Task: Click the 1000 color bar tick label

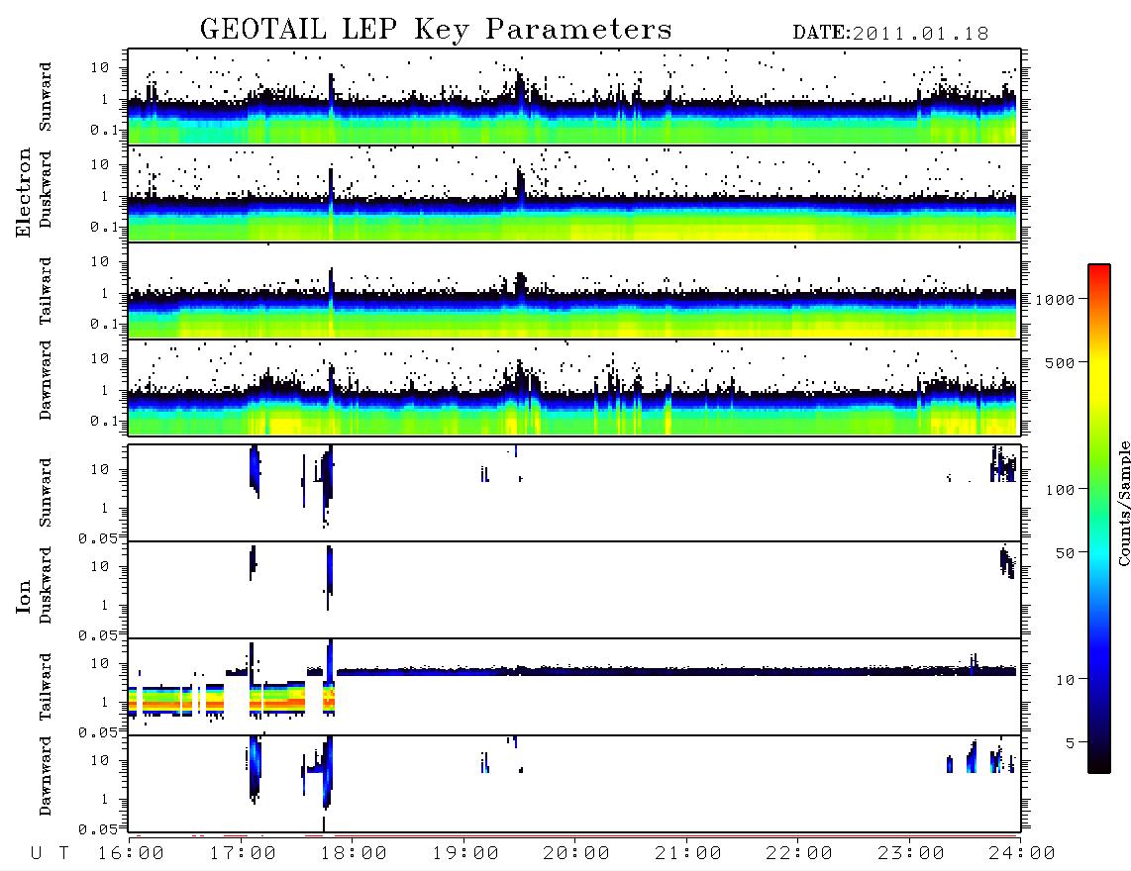Action: [x=1056, y=300]
